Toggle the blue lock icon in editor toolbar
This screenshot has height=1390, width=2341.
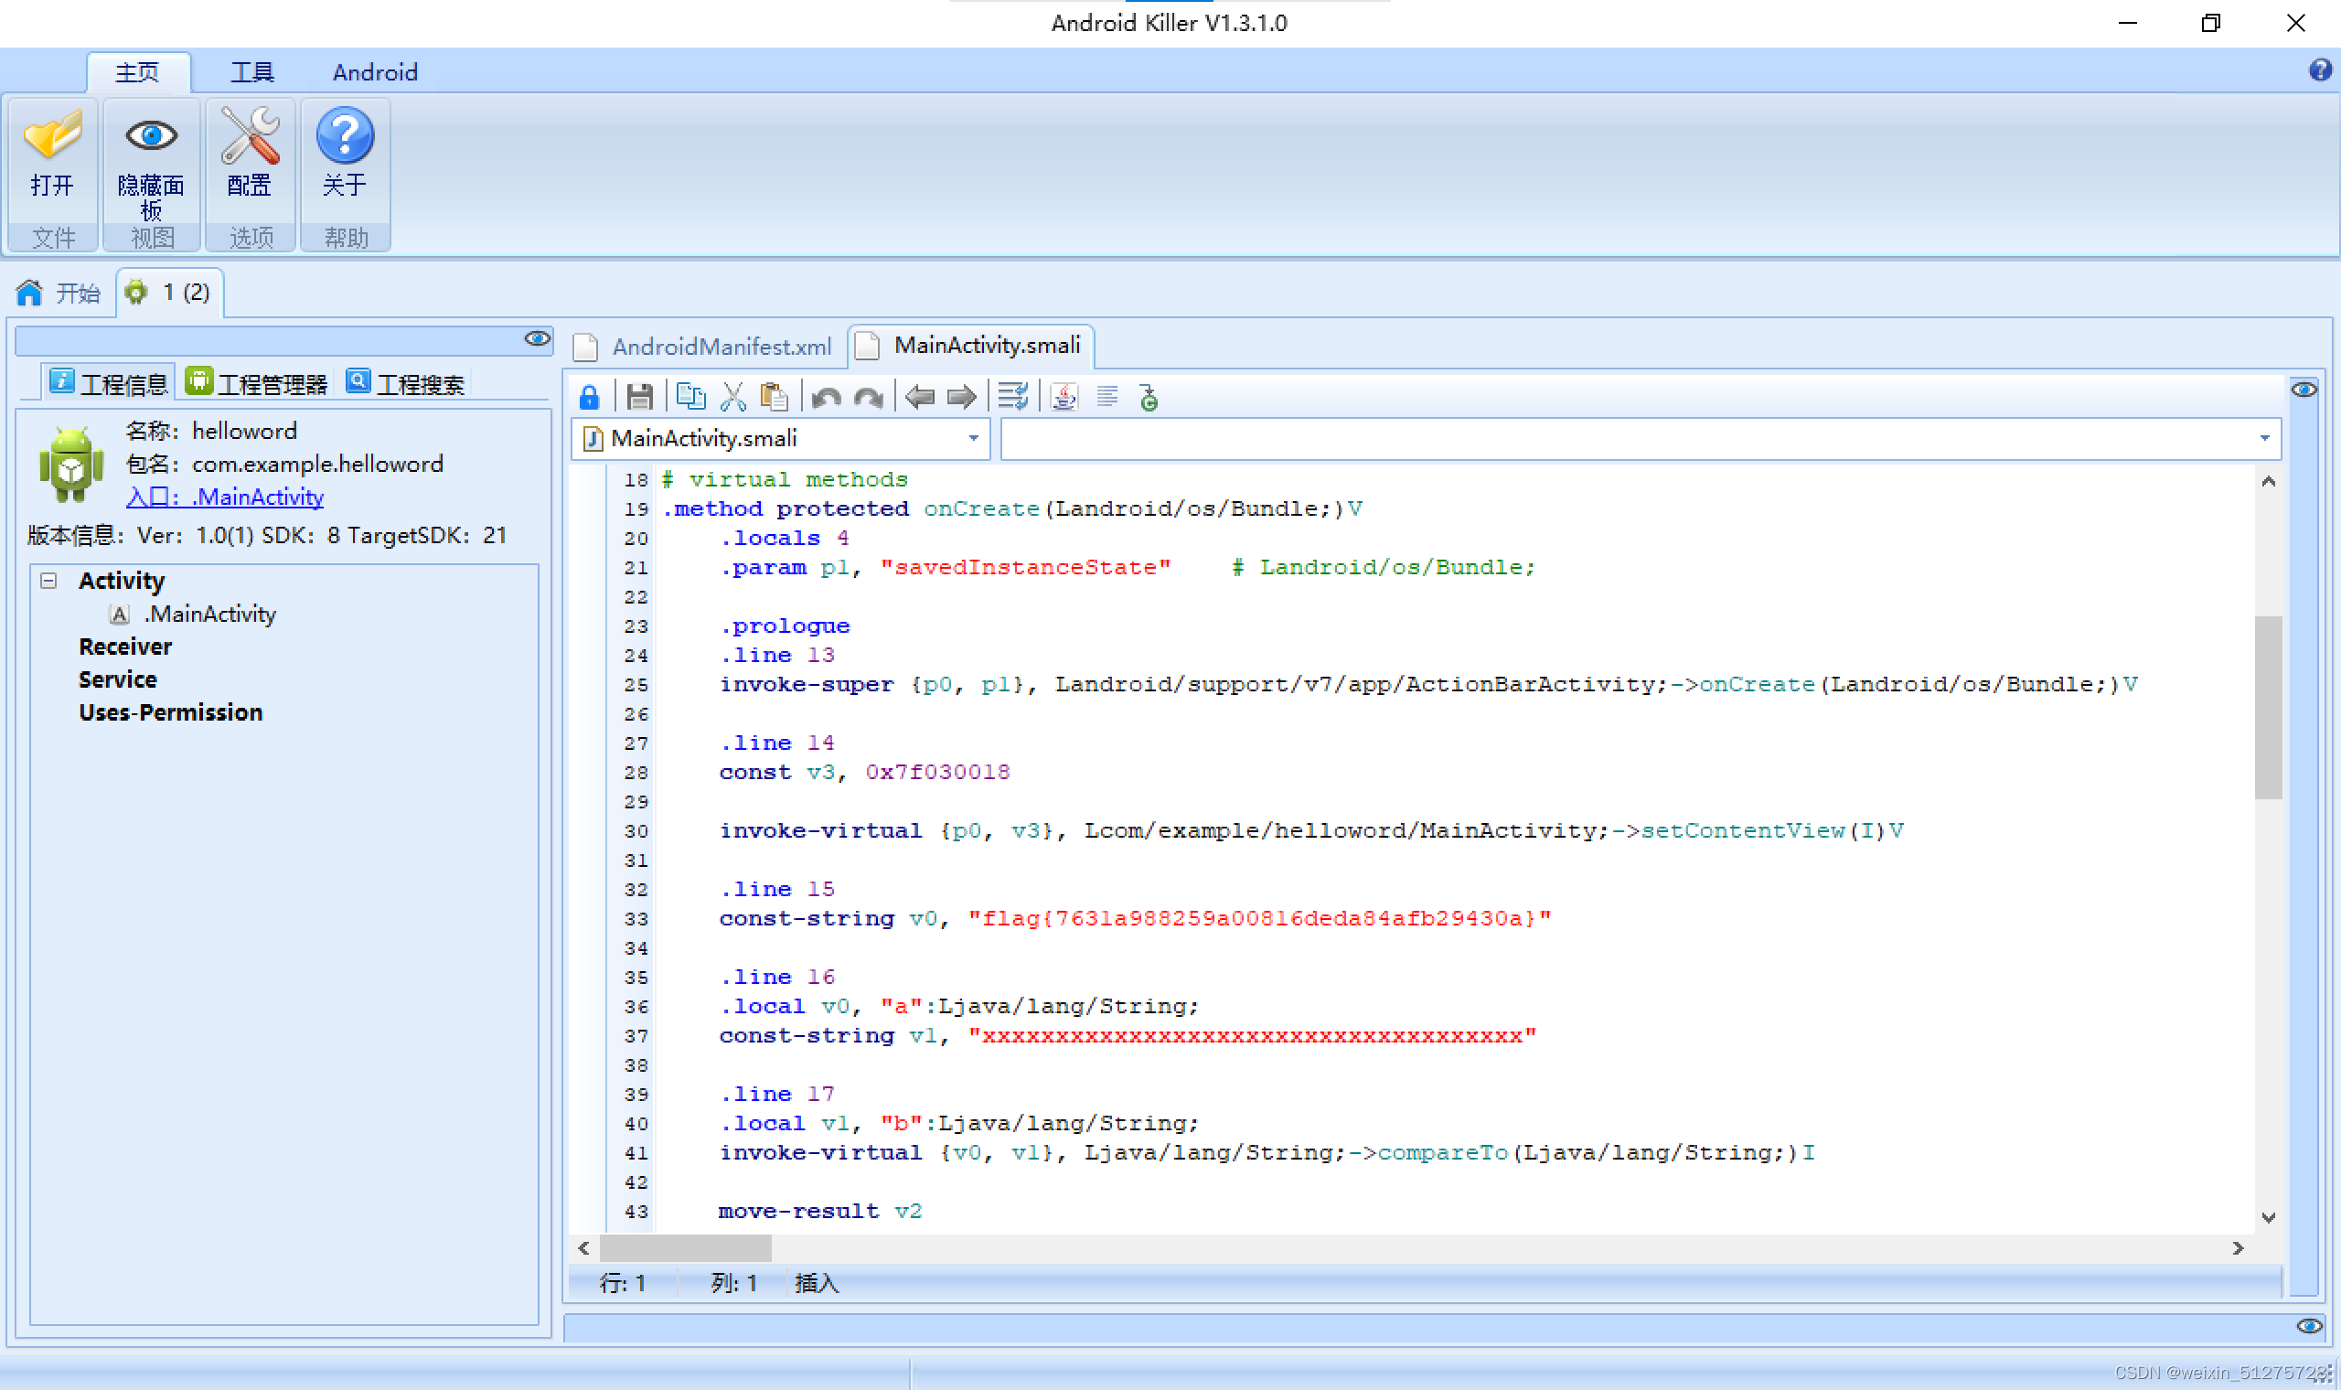point(589,398)
